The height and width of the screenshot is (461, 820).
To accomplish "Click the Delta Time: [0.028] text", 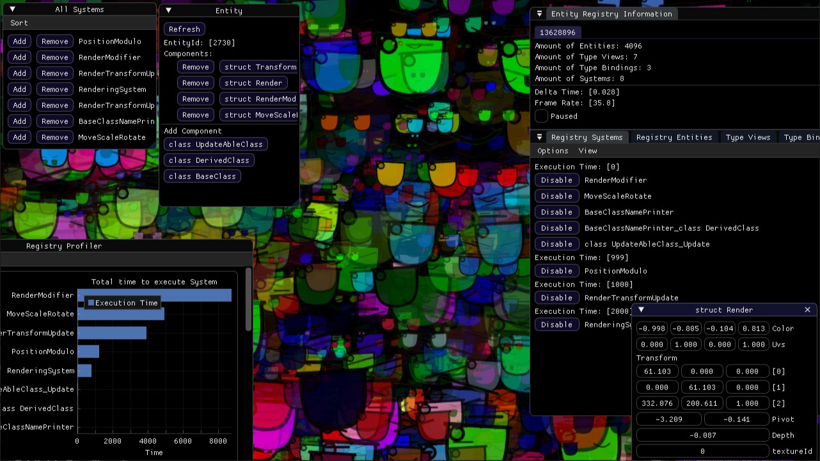I will coord(578,92).
